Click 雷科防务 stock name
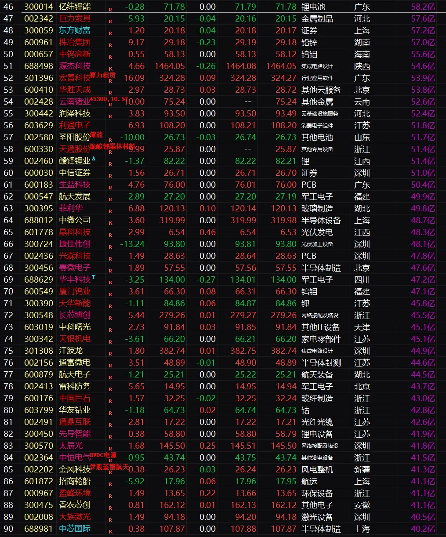The height and width of the screenshot is (537, 446). 75,386
